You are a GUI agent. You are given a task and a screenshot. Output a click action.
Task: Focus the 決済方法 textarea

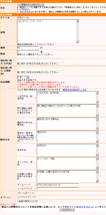68,150
